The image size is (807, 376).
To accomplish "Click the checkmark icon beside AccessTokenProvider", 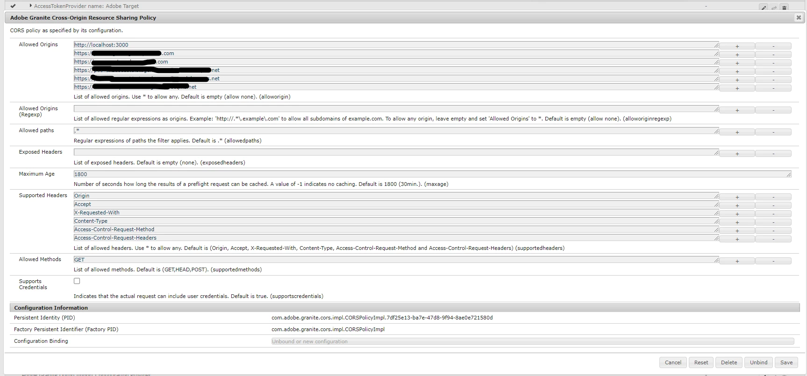I will pos(13,6).
